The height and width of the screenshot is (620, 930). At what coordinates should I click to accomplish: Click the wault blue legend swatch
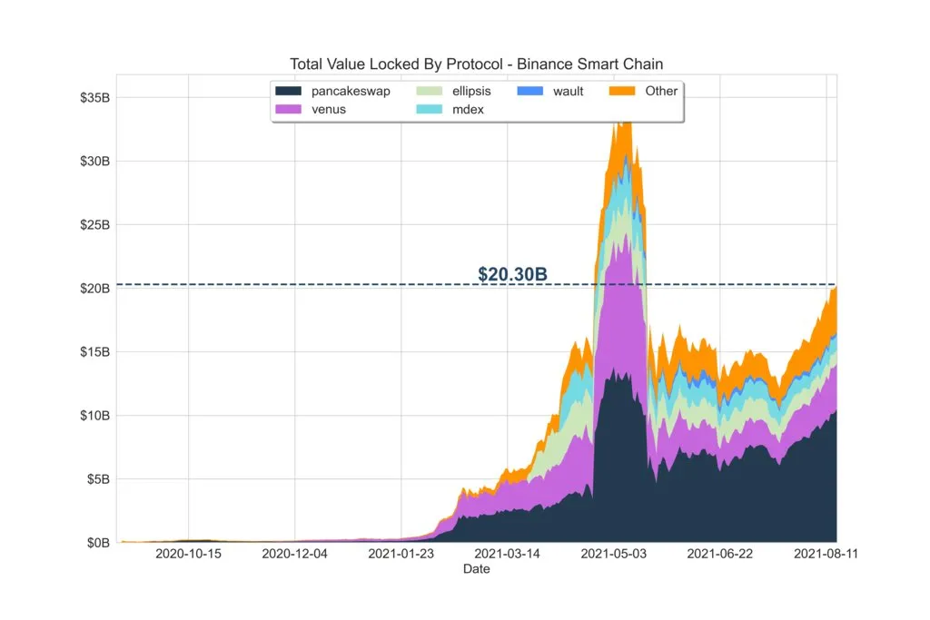pos(530,91)
